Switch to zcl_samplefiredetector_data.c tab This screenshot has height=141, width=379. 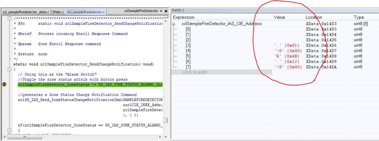point(26,12)
